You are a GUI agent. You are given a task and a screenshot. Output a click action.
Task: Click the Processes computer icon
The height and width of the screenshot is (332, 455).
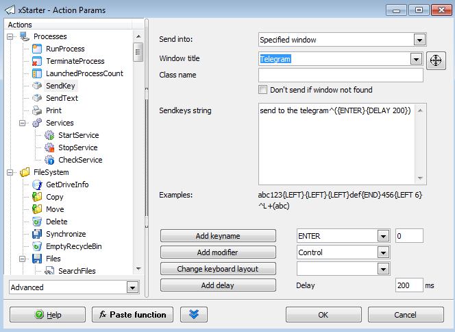tap(25, 36)
